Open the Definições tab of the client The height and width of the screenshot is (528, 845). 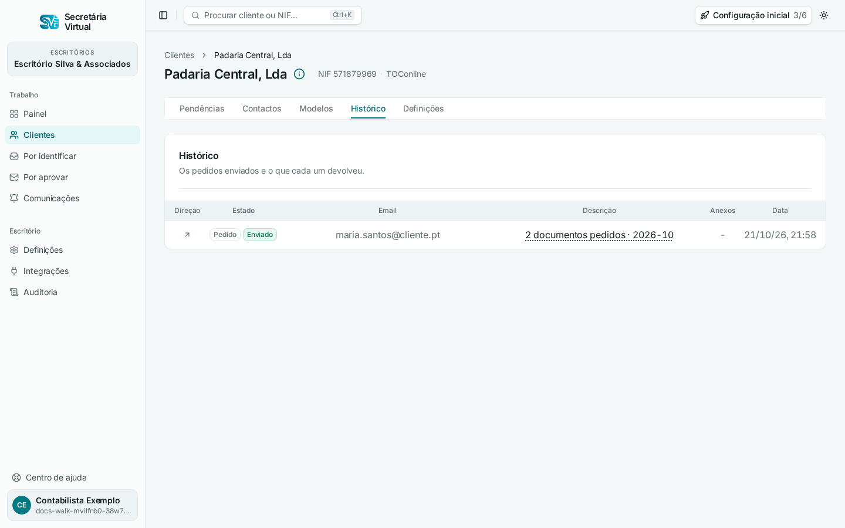423,109
